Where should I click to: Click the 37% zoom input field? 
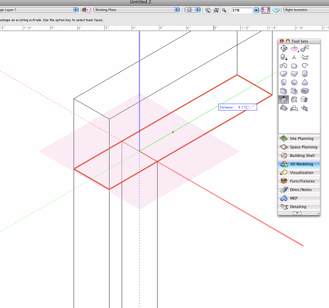click(242, 10)
